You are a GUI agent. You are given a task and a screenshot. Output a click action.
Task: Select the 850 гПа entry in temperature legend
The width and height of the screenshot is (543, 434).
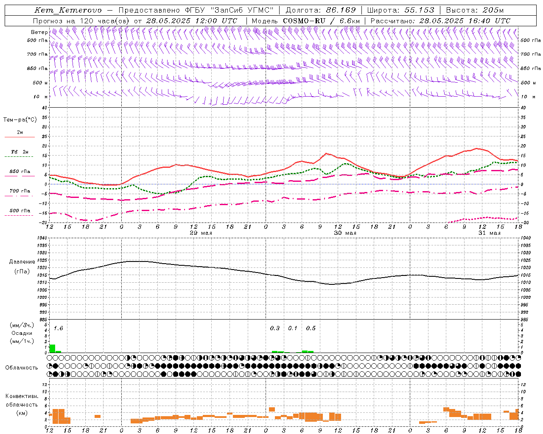coord(20,172)
